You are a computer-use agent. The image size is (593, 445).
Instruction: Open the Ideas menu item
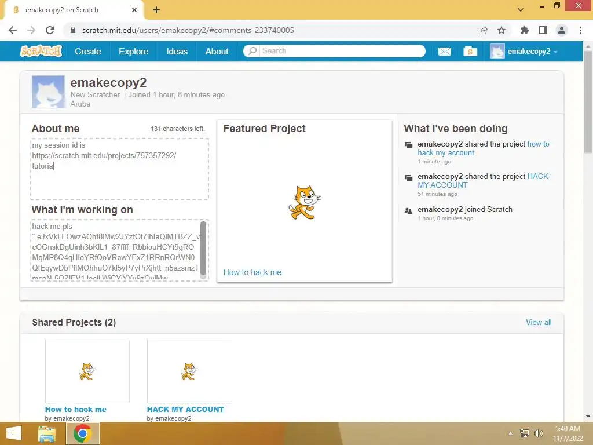click(x=177, y=52)
